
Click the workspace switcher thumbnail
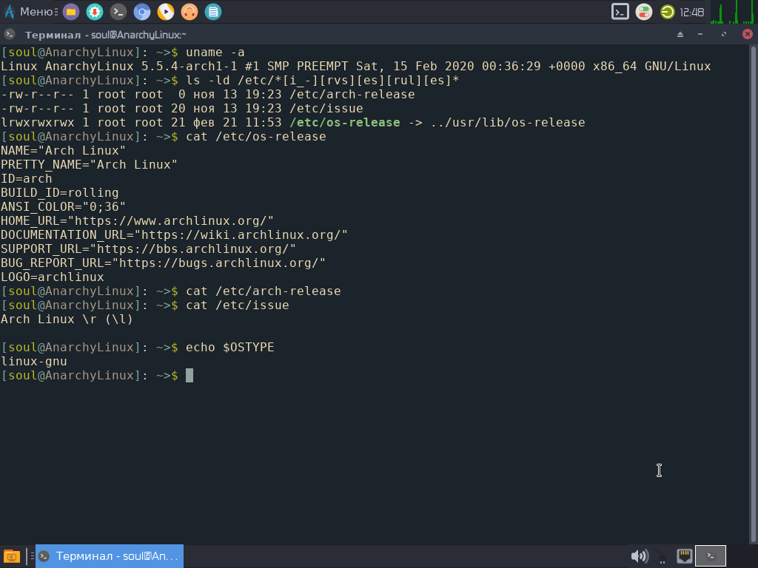(711, 556)
